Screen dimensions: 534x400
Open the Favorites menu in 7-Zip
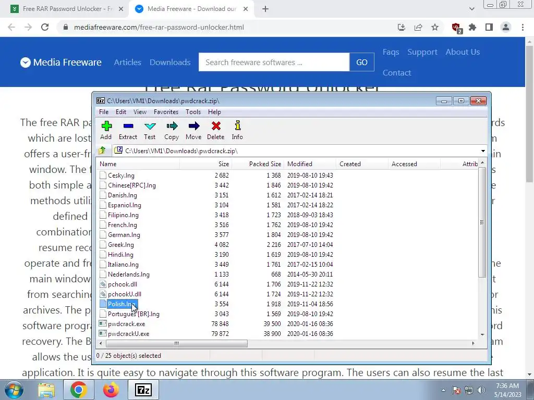coord(166,112)
